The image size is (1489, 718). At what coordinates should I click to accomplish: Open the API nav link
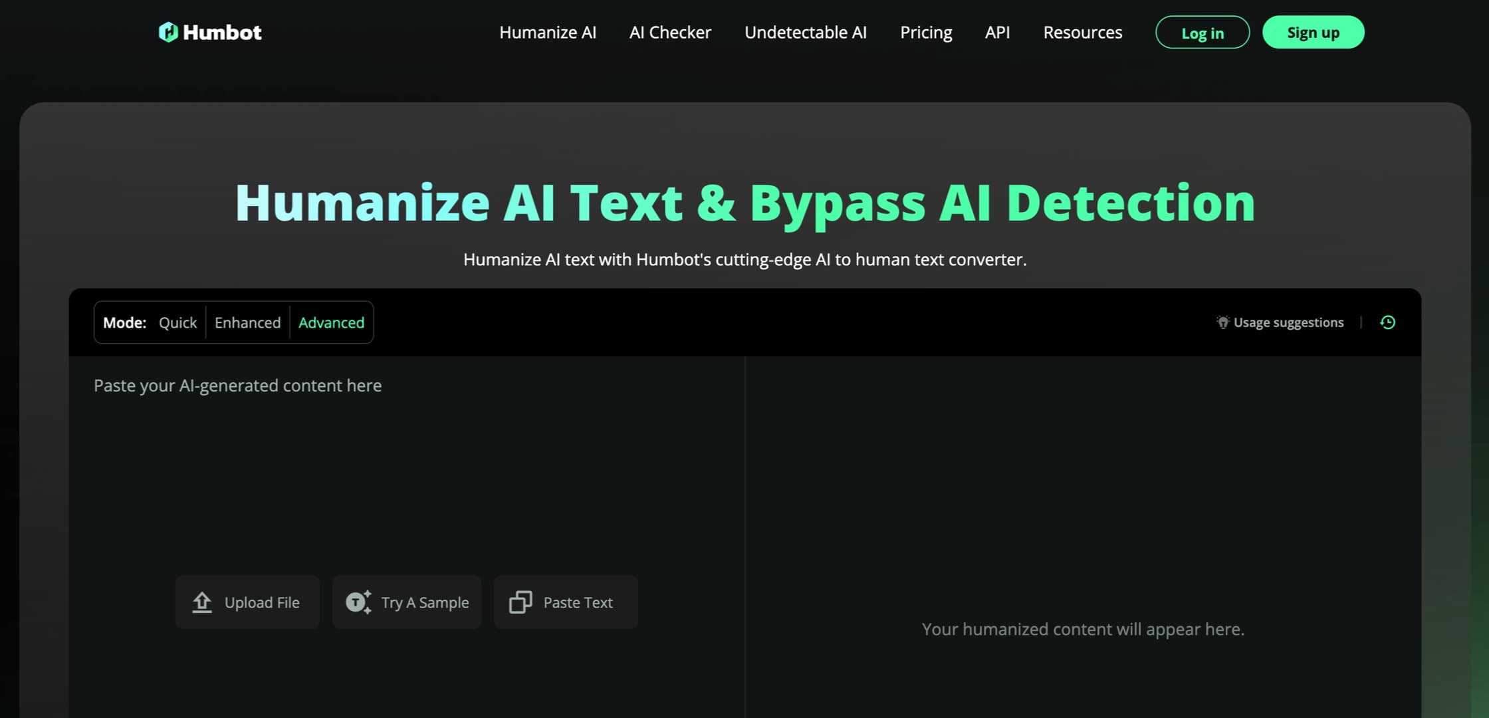[997, 33]
